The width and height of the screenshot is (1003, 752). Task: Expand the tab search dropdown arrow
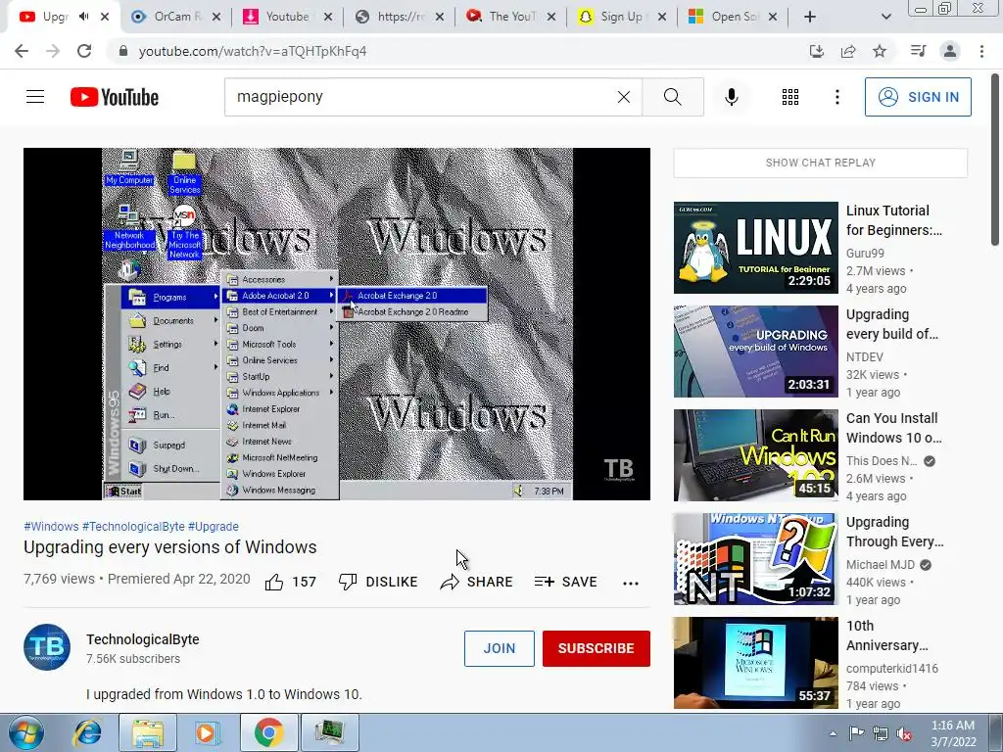tap(885, 17)
